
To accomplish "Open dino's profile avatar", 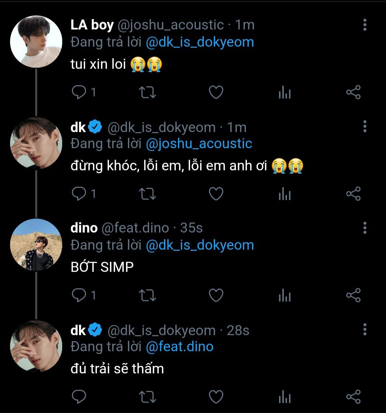I will coord(36,245).
